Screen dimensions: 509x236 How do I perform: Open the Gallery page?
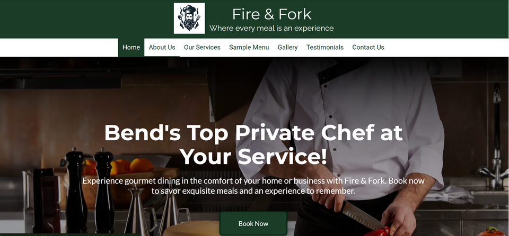coord(287,47)
